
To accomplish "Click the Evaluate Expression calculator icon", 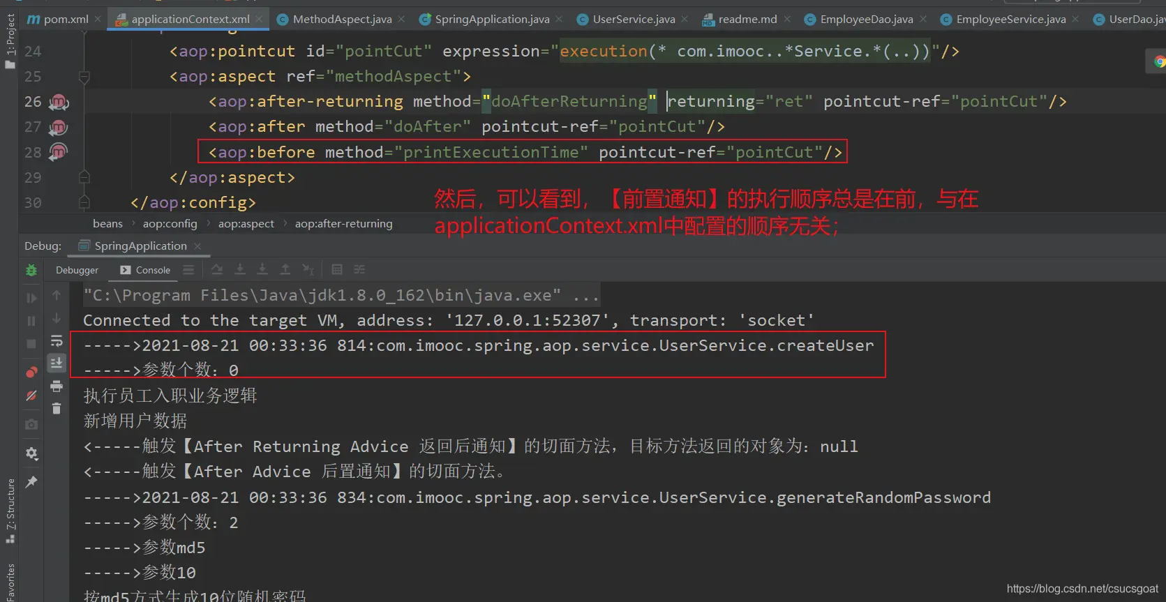I will (x=337, y=269).
